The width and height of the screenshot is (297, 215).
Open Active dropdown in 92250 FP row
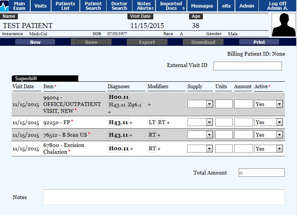coord(268,122)
